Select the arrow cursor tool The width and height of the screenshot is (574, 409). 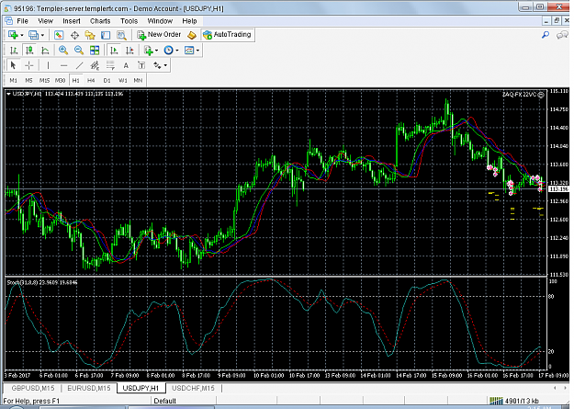click(x=14, y=65)
